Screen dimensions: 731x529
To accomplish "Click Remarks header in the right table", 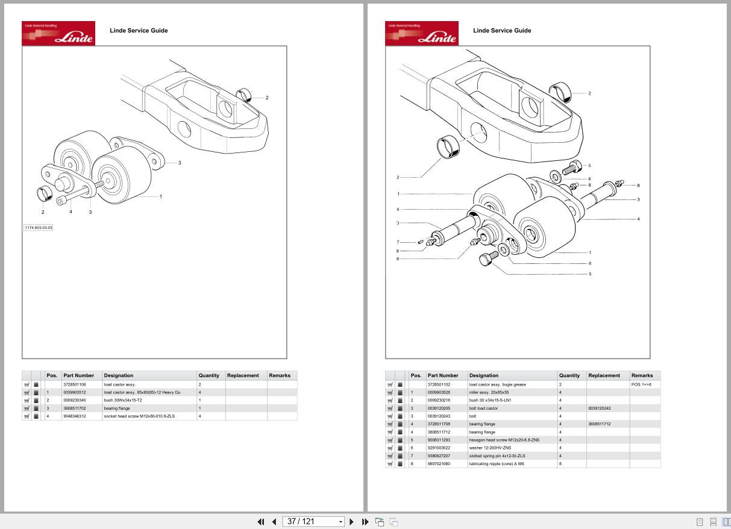I will click(x=642, y=375).
